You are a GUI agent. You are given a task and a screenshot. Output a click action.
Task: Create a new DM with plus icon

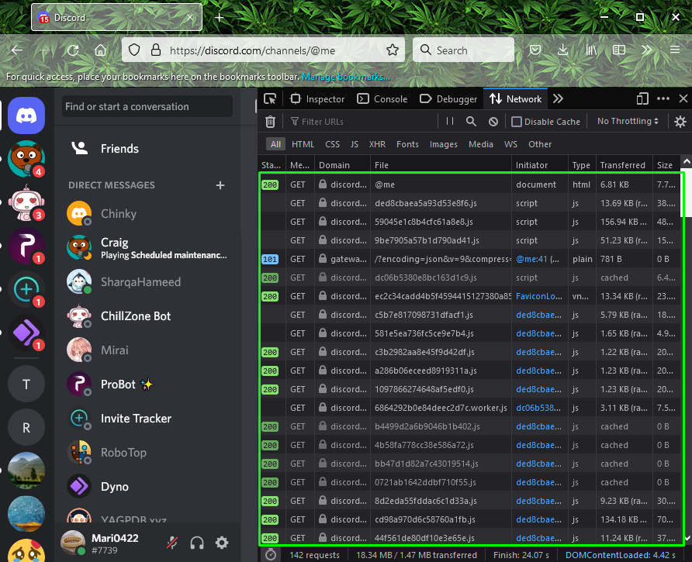pyautogui.click(x=220, y=185)
